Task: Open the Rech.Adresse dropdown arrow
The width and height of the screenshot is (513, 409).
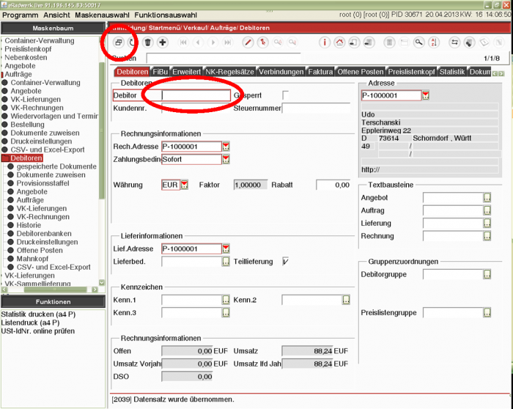Action: [226, 147]
